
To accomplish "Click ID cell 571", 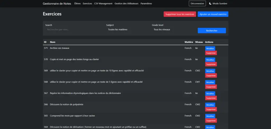I will [x=46, y=48].
